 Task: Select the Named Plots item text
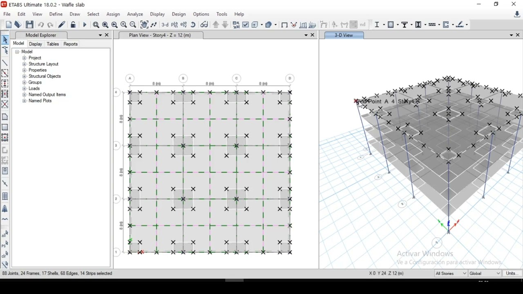coord(40,101)
